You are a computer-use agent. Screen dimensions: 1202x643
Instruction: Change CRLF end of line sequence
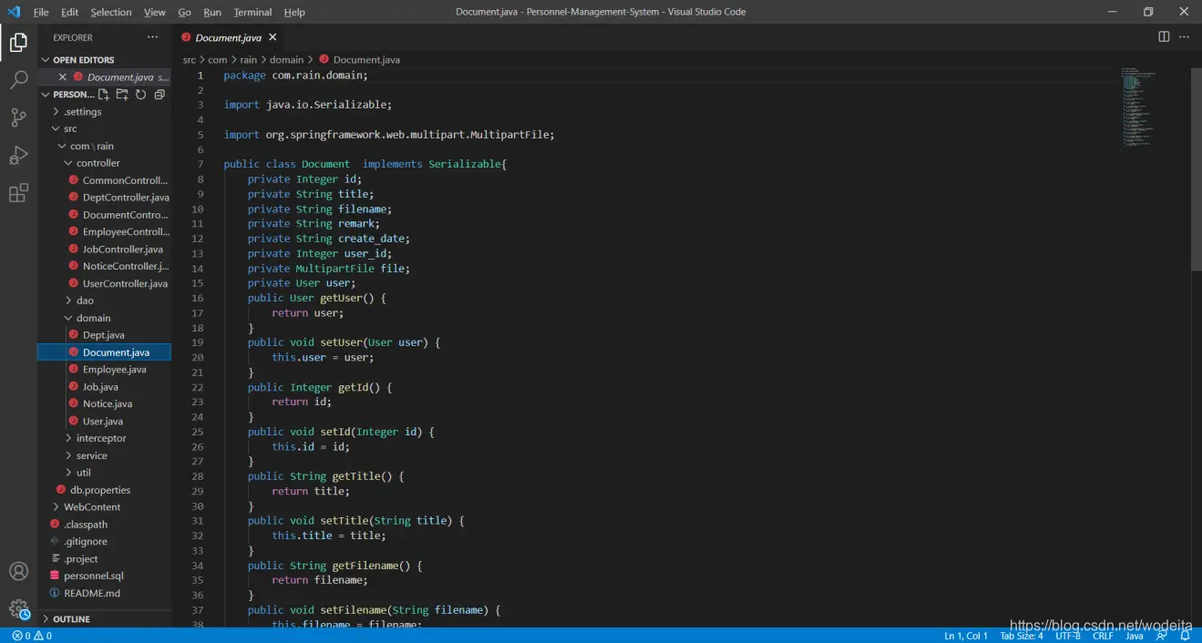point(1103,636)
